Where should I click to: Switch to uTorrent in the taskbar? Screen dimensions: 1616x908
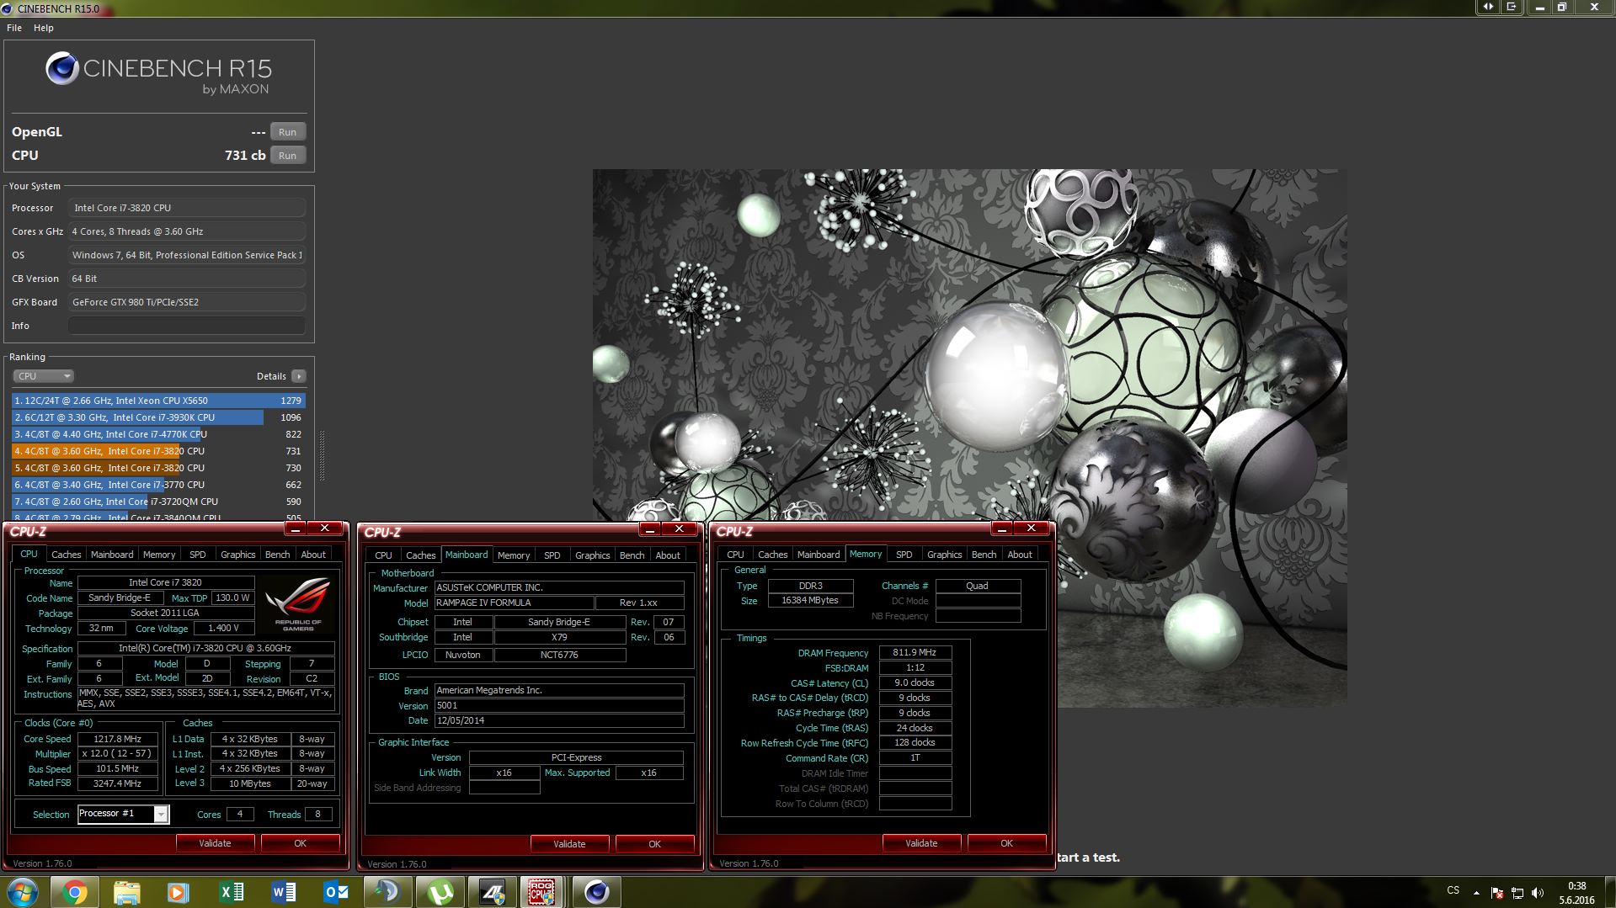440,892
